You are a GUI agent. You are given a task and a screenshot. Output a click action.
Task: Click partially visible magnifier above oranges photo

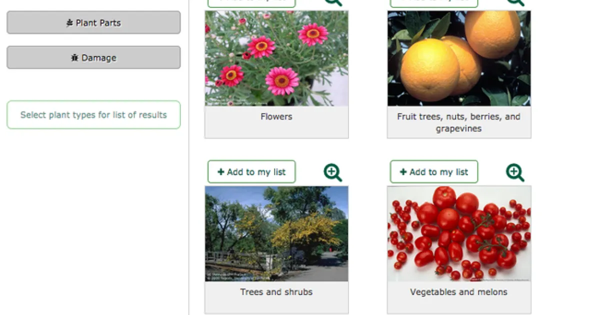pos(515,2)
